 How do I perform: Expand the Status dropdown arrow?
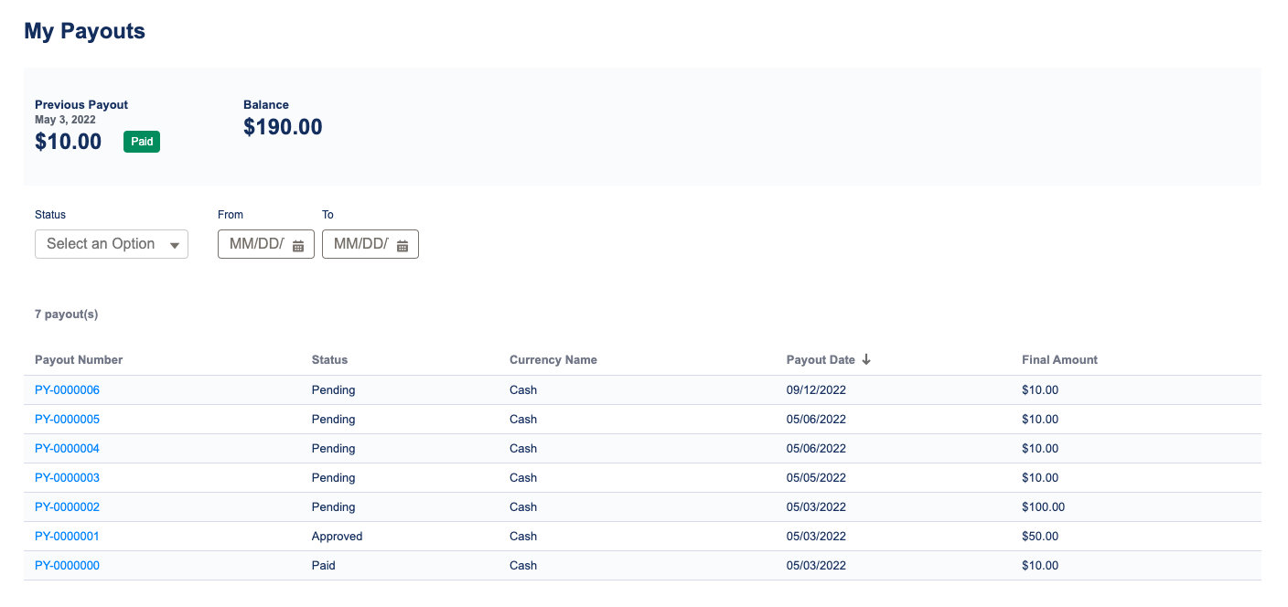coord(175,245)
